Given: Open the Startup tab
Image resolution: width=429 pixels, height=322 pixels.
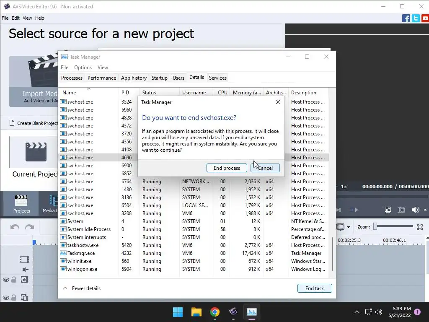Looking at the screenshot, I should pos(160,78).
